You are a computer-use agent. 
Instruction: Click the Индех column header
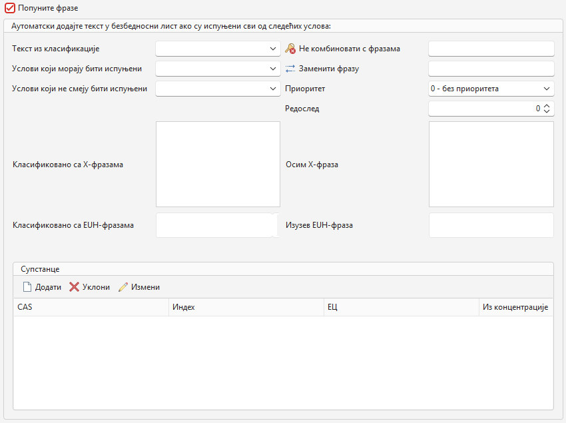point(246,307)
